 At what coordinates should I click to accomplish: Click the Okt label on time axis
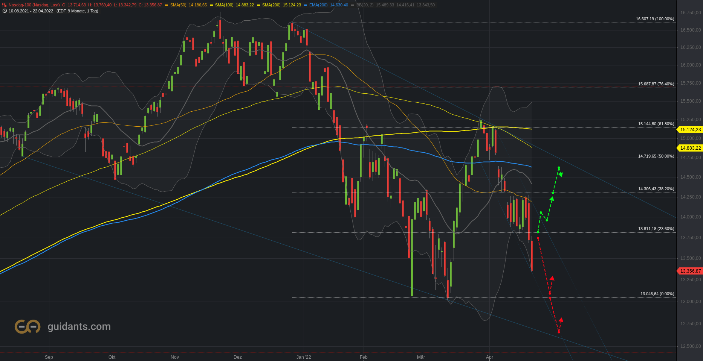tap(112, 357)
